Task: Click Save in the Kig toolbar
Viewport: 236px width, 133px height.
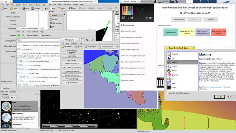Action: coord(26,9)
